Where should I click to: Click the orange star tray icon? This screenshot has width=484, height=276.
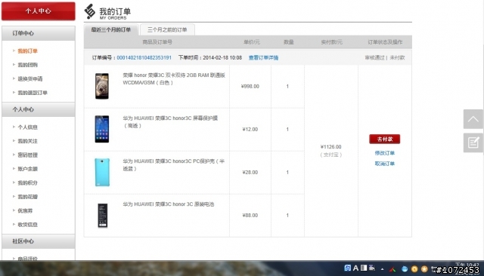(424, 269)
